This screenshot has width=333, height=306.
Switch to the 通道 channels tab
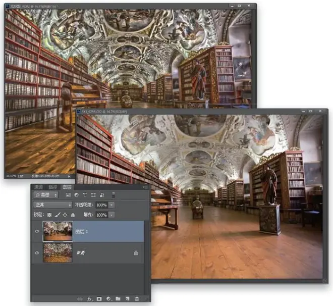(38, 187)
